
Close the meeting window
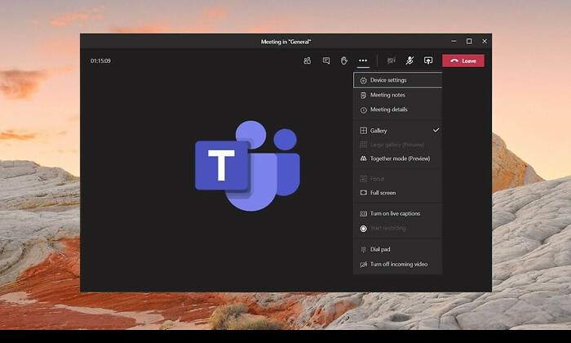(485, 41)
